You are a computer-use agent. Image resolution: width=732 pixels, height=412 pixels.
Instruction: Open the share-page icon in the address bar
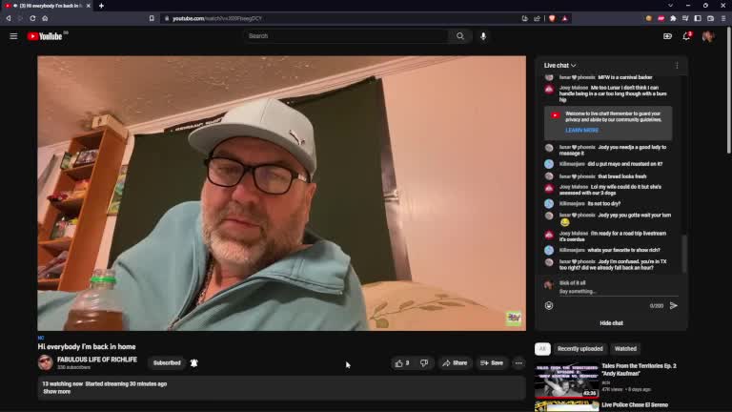(538, 18)
